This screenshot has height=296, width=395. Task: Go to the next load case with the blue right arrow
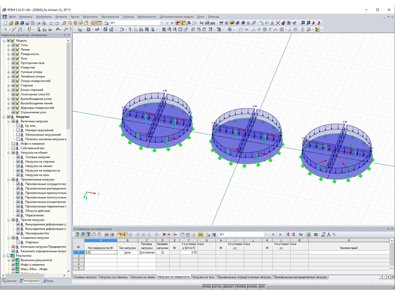pos(172,23)
